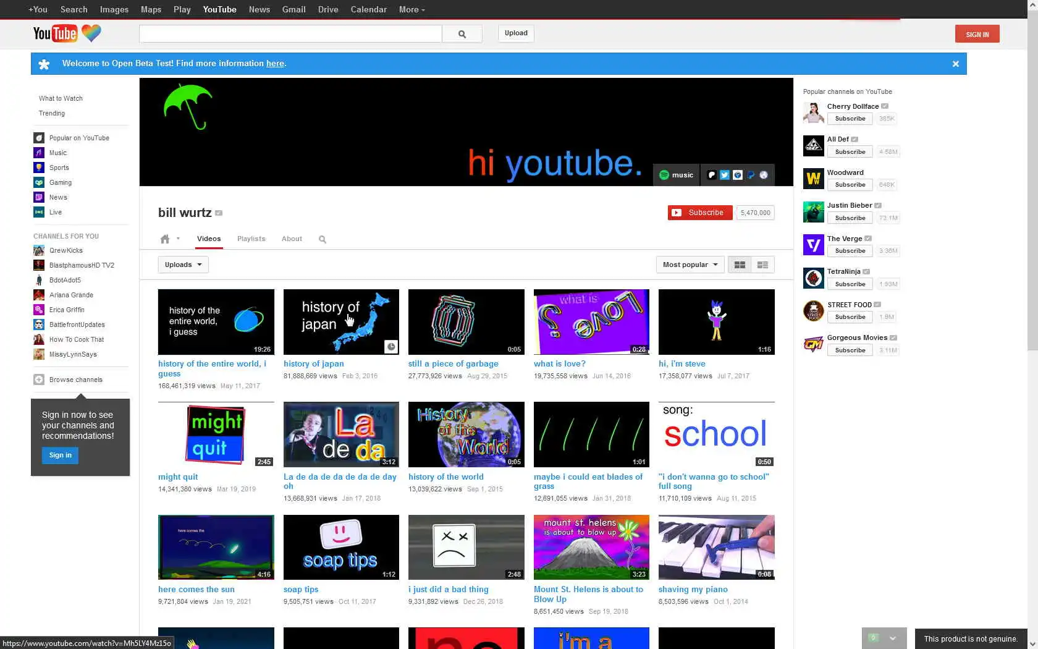Open Cherry Dollface channel avatar

(814, 112)
